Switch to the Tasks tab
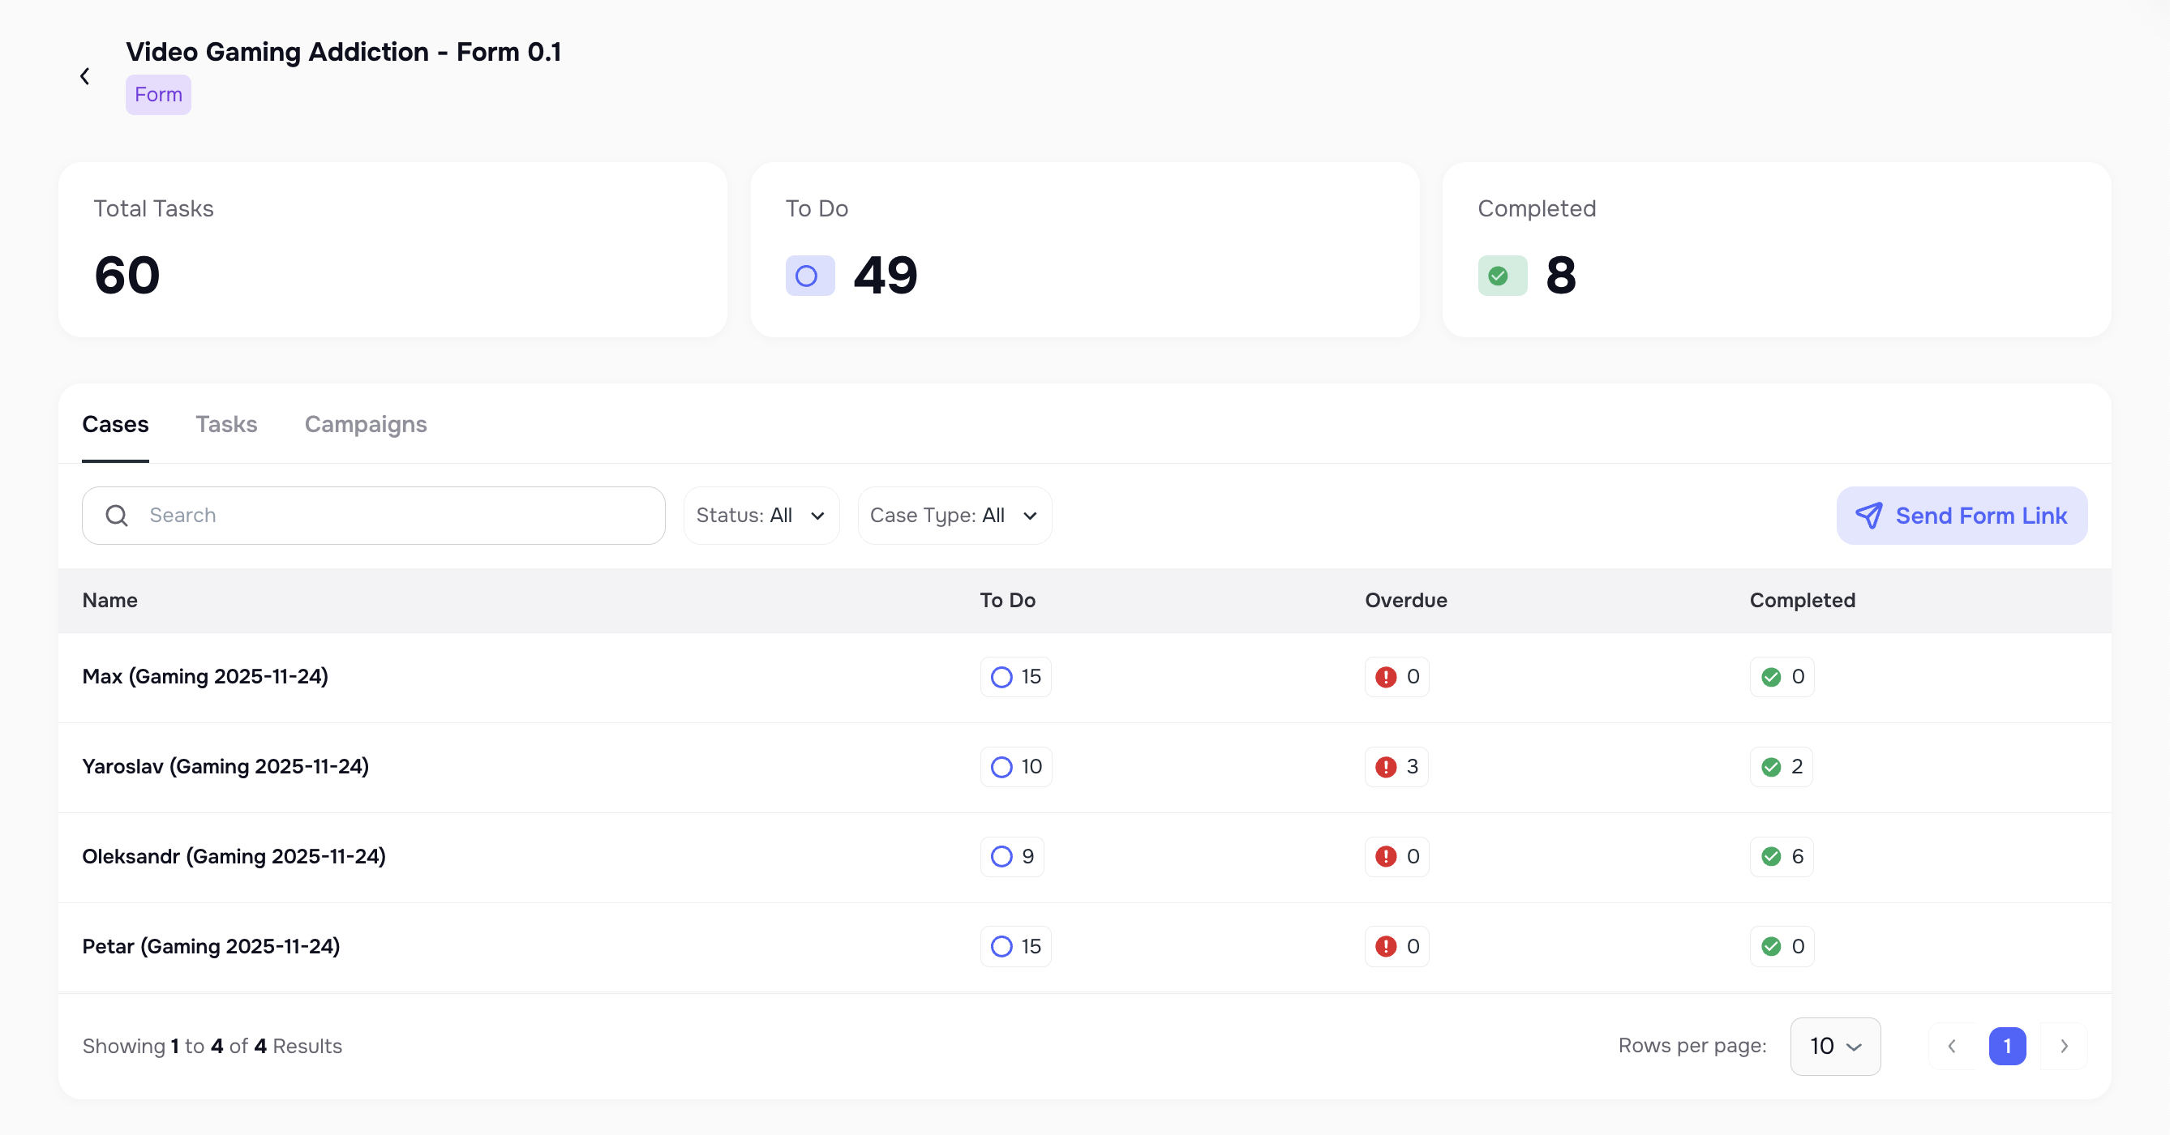The image size is (2170, 1135). (x=225, y=424)
